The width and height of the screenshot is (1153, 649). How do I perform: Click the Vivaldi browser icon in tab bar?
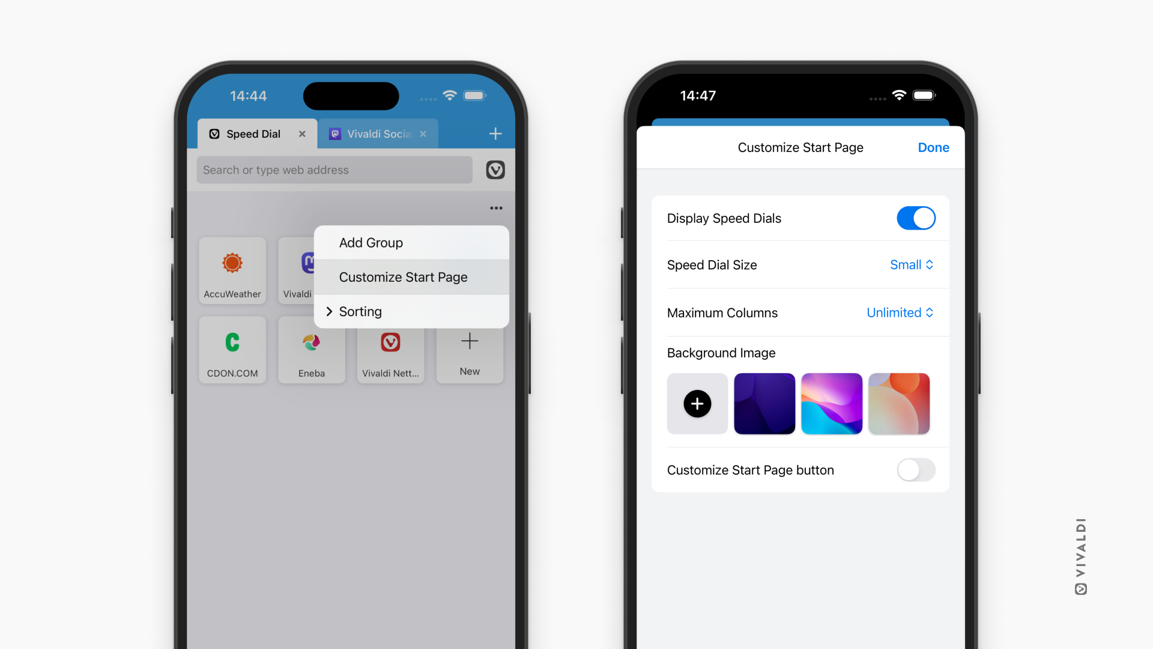(x=213, y=132)
